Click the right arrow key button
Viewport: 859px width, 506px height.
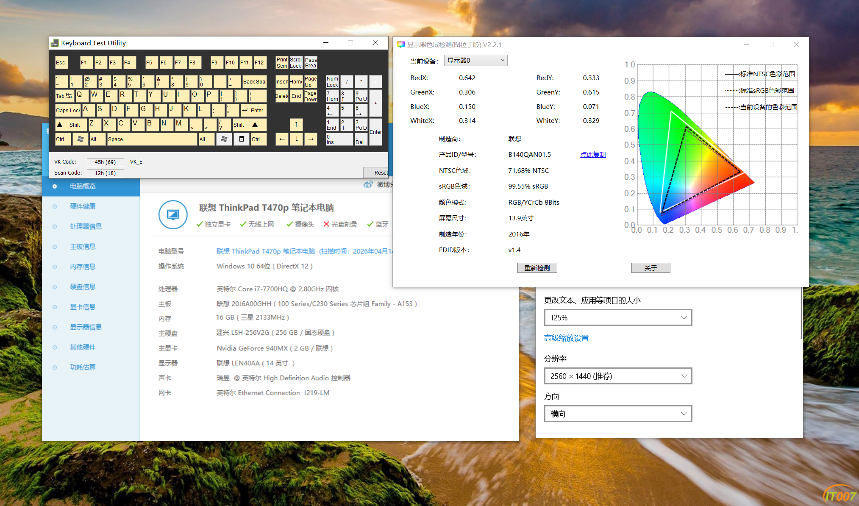(x=311, y=139)
